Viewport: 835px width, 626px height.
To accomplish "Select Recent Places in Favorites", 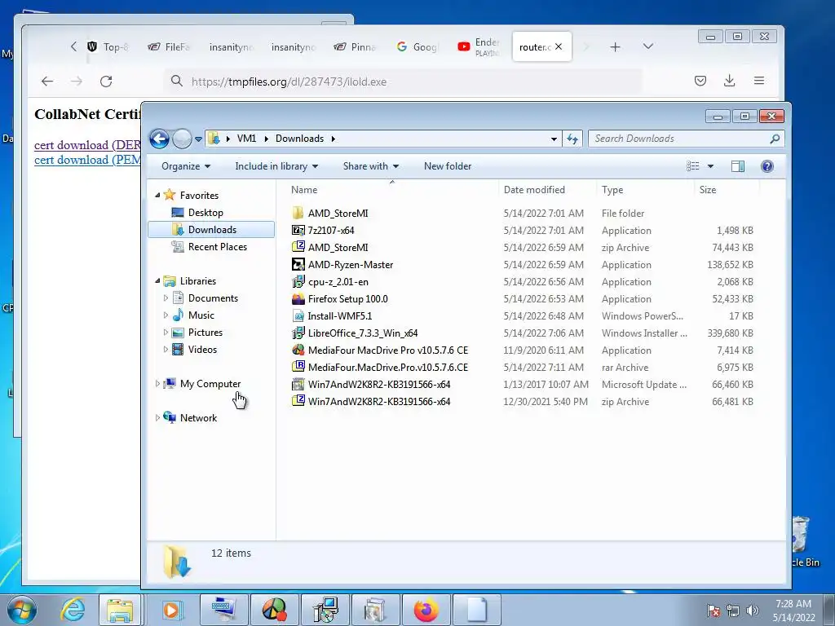I will coord(217,246).
